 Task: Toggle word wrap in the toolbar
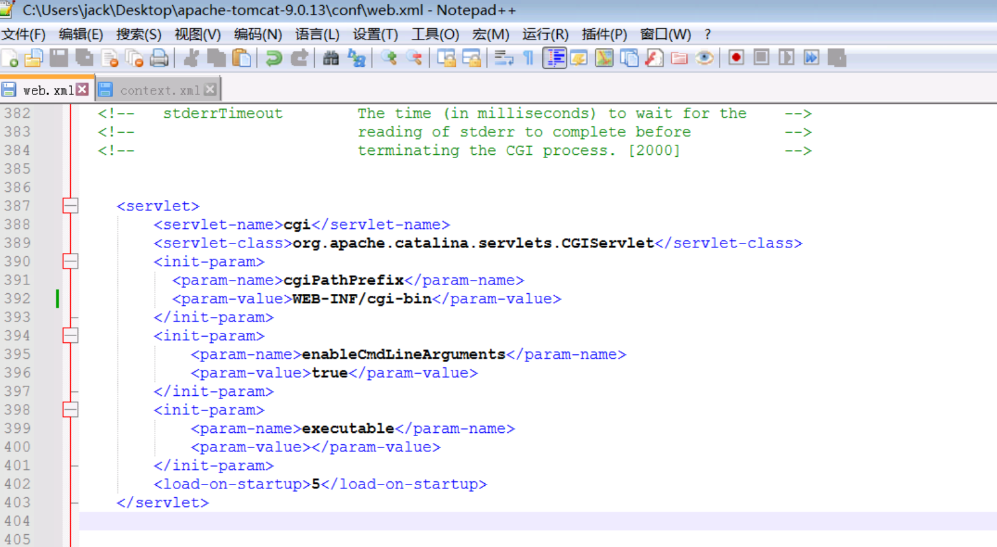[x=503, y=58]
